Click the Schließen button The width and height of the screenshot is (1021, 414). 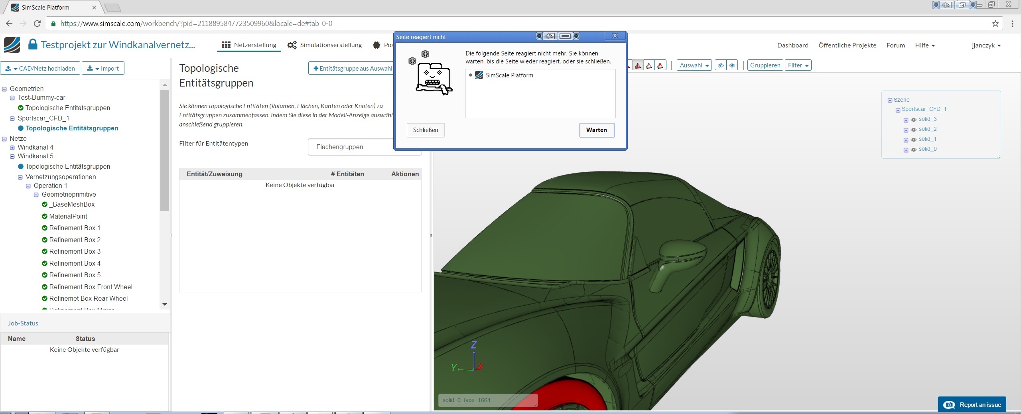(x=426, y=130)
